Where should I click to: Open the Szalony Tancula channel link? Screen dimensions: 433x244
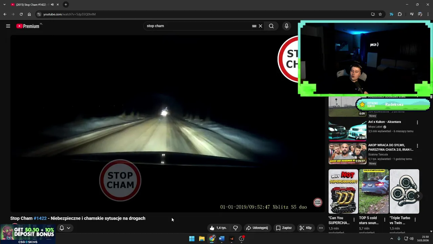[378, 155]
